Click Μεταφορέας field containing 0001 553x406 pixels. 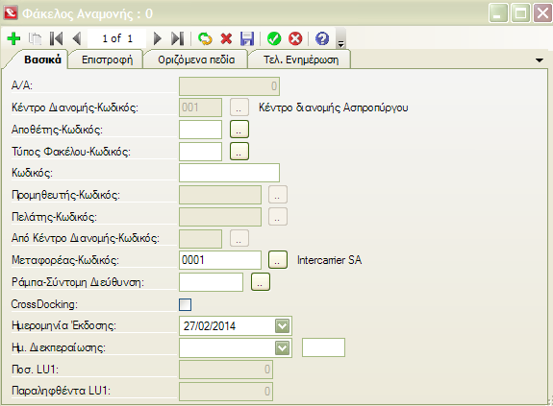[220, 260]
